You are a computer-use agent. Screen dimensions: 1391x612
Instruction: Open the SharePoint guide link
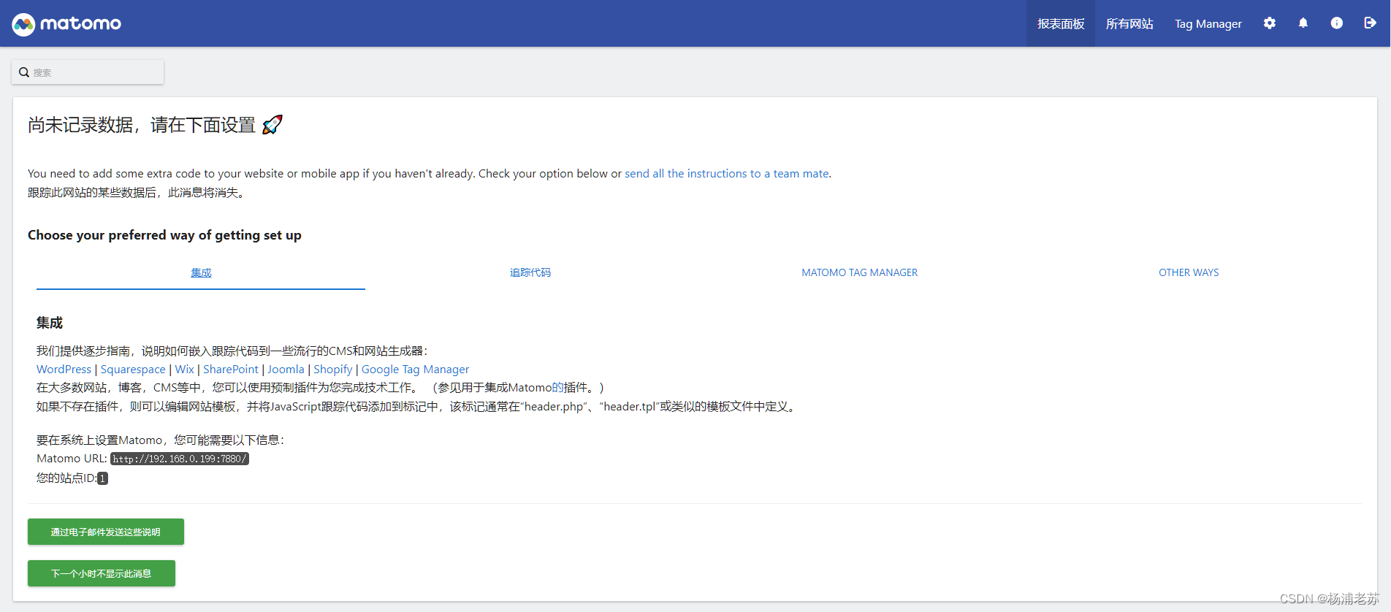click(231, 370)
